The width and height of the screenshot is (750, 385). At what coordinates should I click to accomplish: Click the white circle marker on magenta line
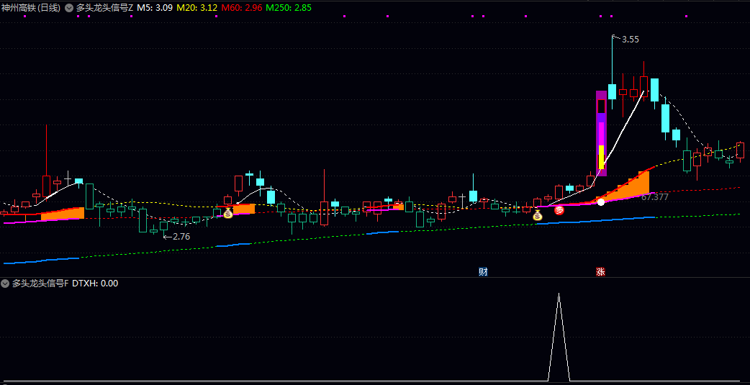[601, 201]
